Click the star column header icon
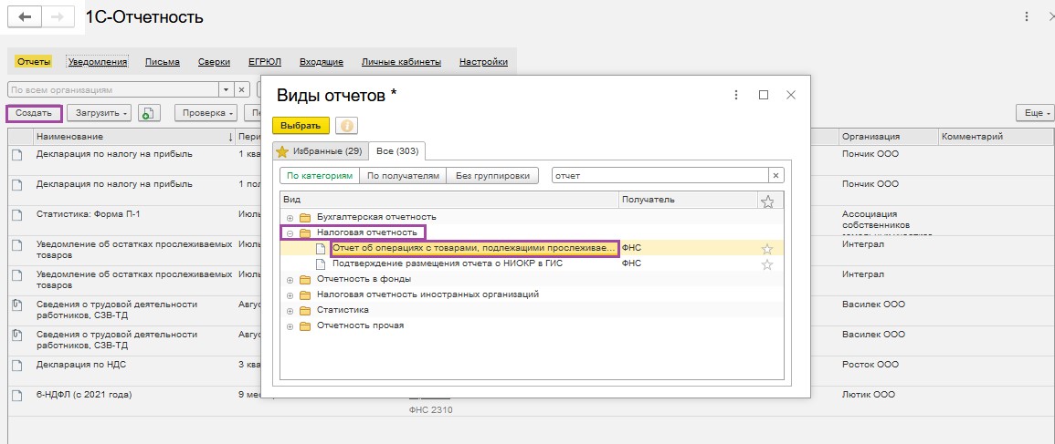This screenshot has height=444, width=1055. tap(766, 201)
